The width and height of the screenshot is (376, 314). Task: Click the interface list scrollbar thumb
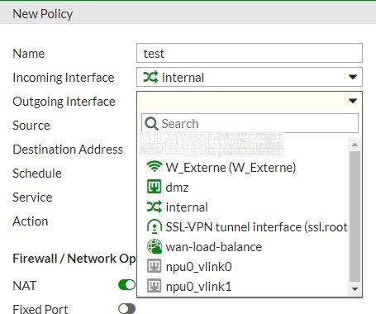355,216
